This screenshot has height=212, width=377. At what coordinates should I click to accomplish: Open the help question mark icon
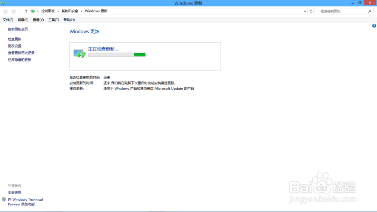pyautogui.click(x=374, y=26)
